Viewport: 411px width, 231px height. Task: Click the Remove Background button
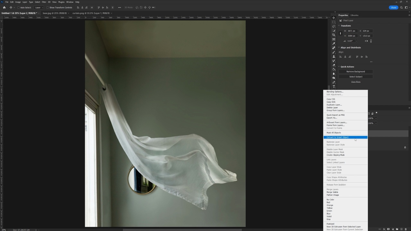(355, 72)
